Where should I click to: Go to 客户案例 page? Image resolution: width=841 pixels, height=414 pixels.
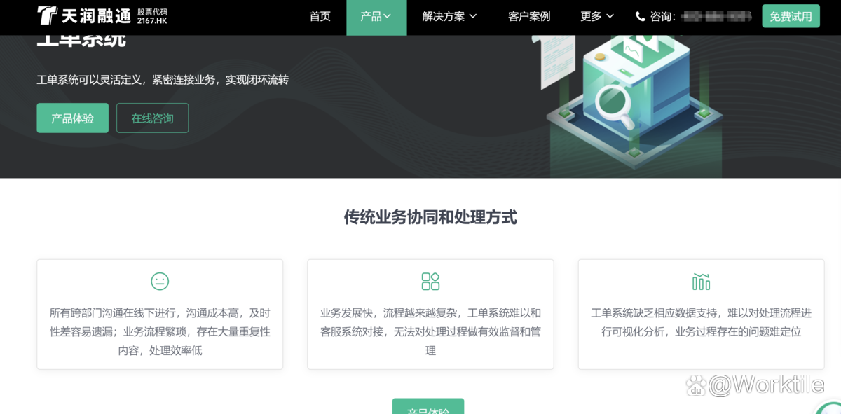click(529, 16)
